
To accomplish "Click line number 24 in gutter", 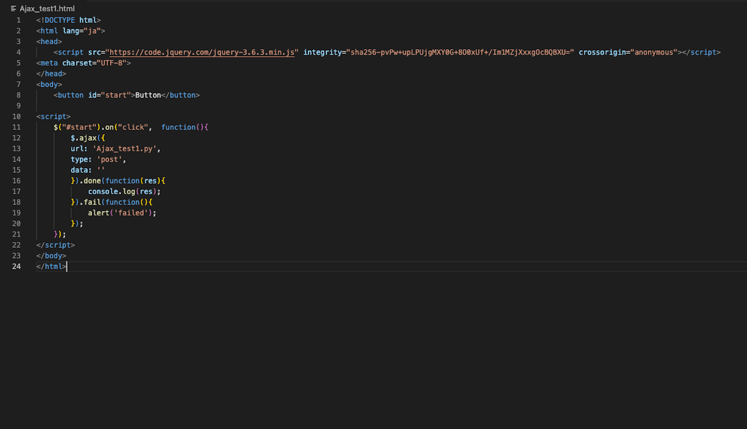I will 16,266.
